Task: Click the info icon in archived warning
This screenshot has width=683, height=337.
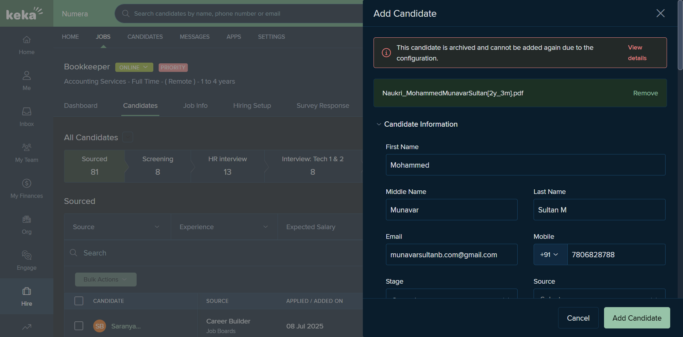Action: (386, 53)
